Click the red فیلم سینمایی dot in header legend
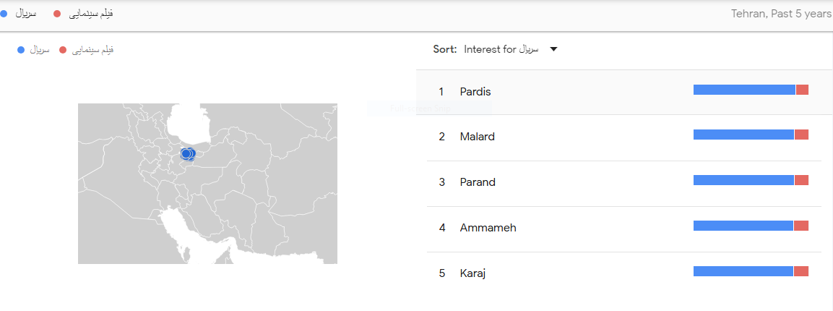Image resolution: width=833 pixels, height=311 pixels. (x=57, y=14)
